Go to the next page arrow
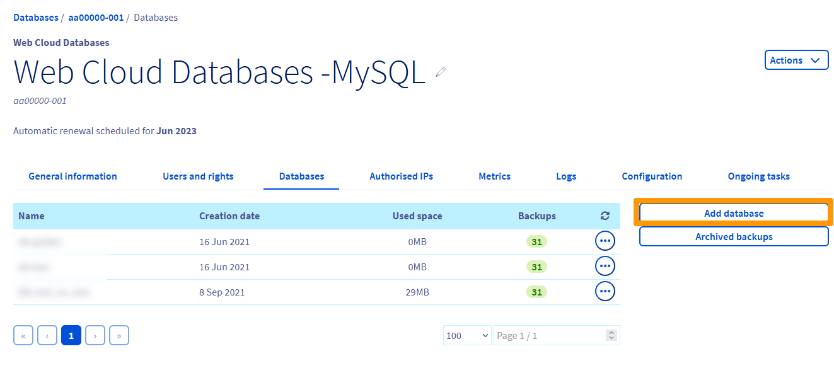The height and width of the screenshot is (373, 834). pyautogui.click(x=95, y=335)
